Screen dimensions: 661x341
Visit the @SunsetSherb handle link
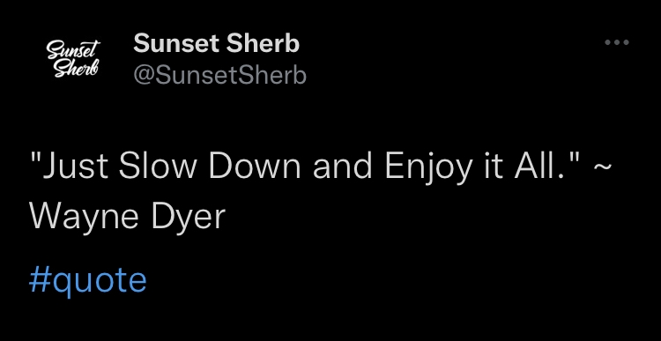pyautogui.click(x=220, y=76)
